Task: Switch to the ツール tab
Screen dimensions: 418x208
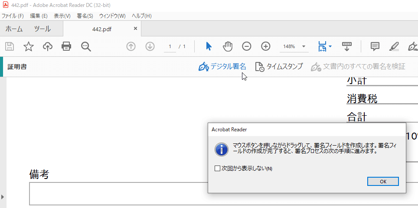Action: tap(42, 29)
